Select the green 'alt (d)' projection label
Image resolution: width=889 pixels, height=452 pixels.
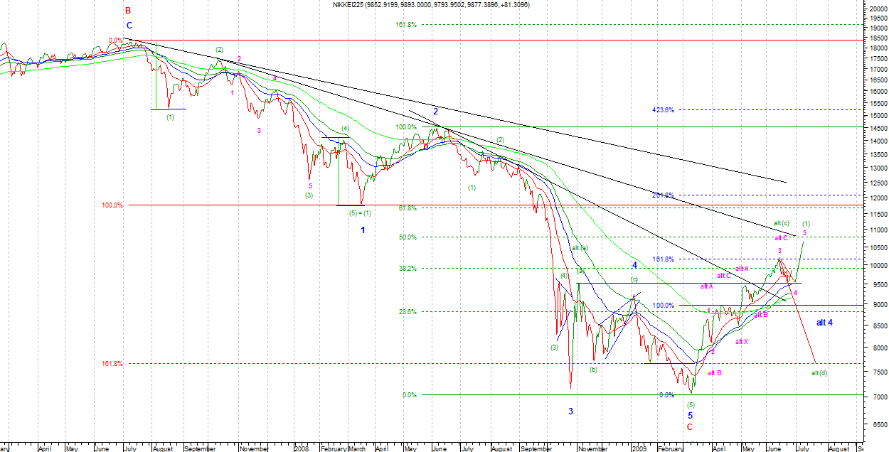pyautogui.click(x=819, y=373)
